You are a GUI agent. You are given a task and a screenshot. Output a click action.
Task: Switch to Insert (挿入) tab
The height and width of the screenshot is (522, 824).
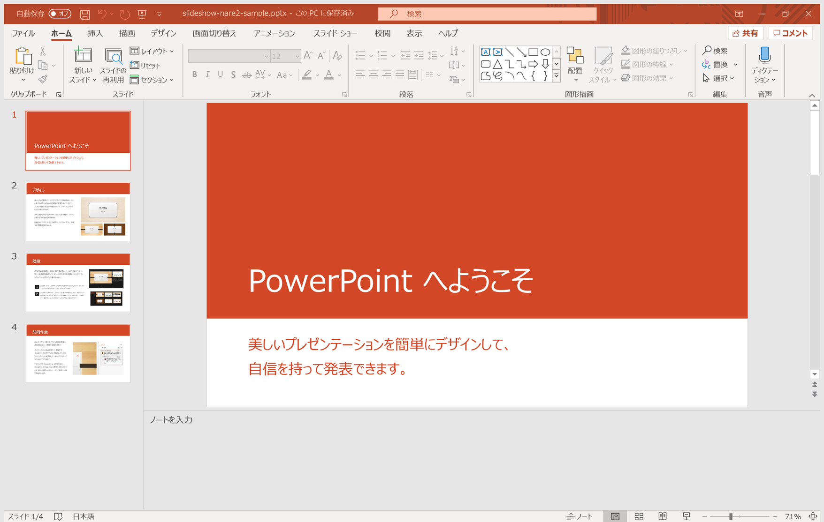[x=95, y=33]
